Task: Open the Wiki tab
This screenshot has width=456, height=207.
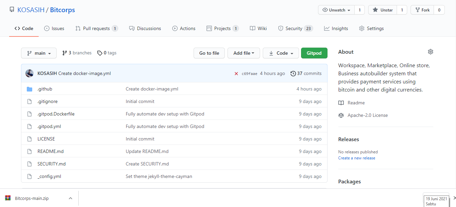Action: coord(258,28)
